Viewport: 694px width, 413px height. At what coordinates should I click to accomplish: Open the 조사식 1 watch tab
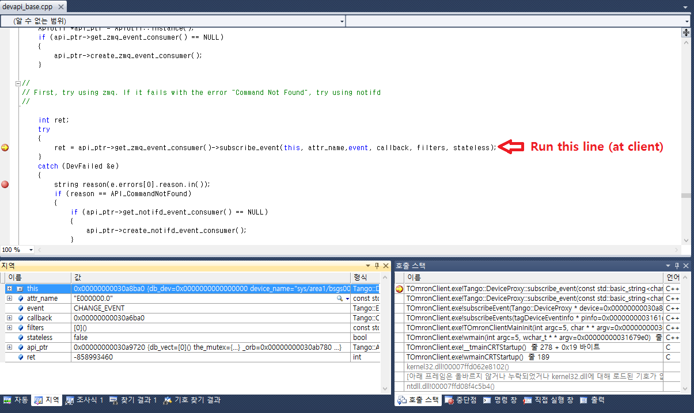point(85,400)
